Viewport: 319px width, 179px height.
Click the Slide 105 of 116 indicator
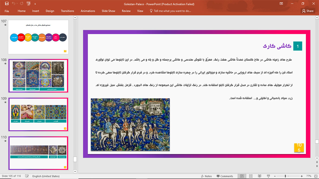[11, 176]
